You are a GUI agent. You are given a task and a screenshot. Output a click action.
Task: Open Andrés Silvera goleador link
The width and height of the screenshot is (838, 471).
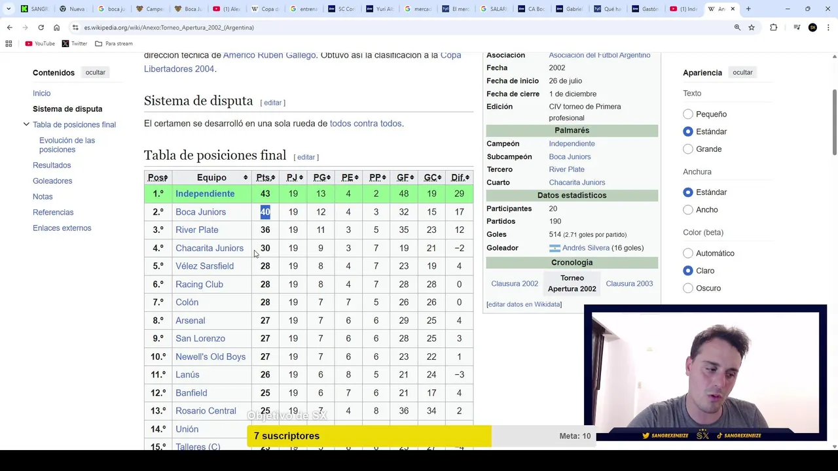[x=586, y=248]
